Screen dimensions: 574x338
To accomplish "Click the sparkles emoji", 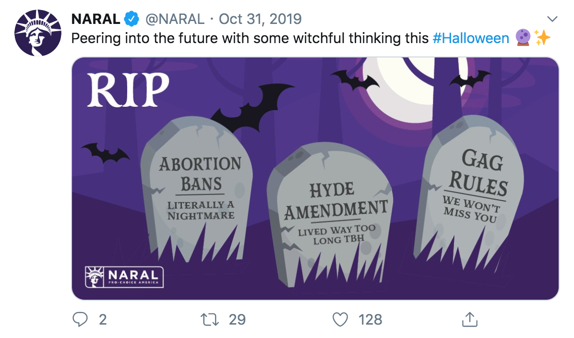I will [542, 38].
